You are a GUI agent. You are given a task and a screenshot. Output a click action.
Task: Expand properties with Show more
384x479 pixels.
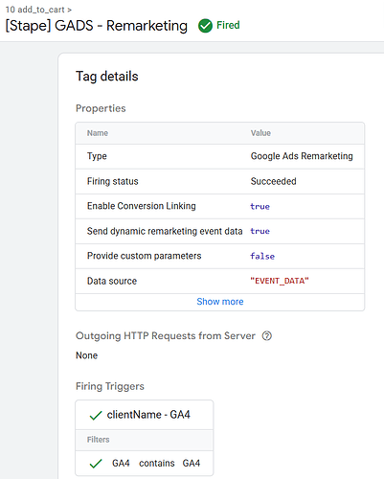click(220, 302)
